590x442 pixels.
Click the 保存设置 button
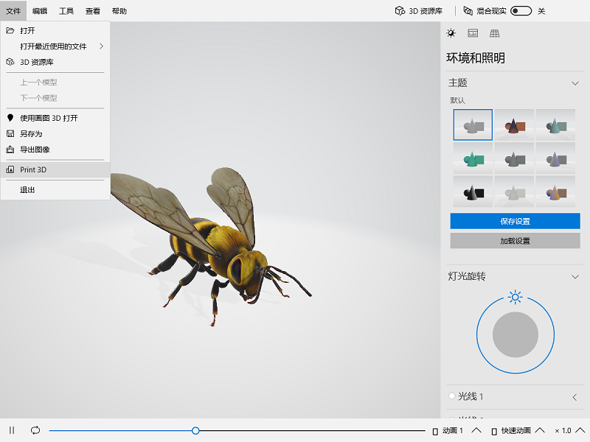coord(515,221)
